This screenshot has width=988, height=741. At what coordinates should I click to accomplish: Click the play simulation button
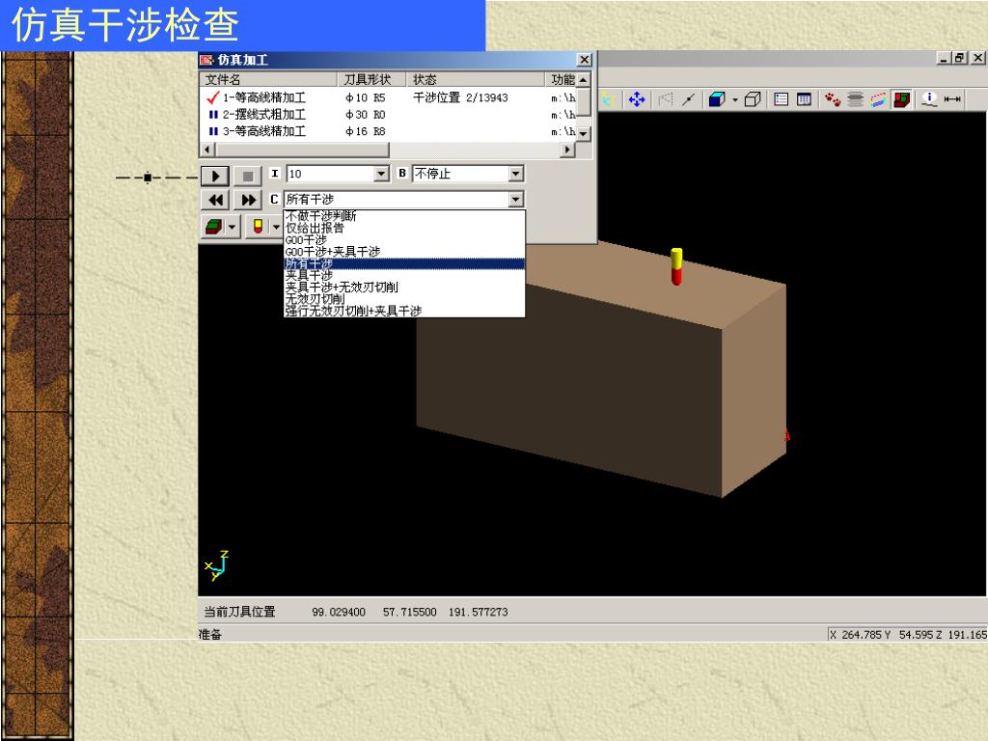(x=214, y=176)
